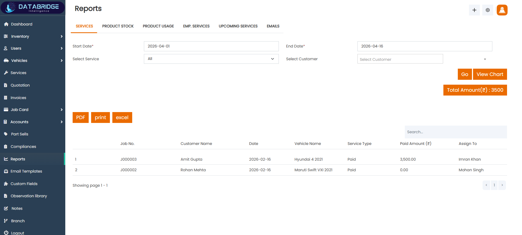This screenshot has width=522, height=235.
Task: Switch to the Emails tab
Action: click(273, 26)
